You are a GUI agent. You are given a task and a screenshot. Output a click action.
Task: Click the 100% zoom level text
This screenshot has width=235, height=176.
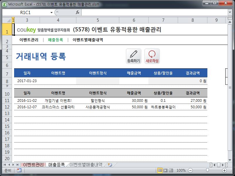(181, 170)
